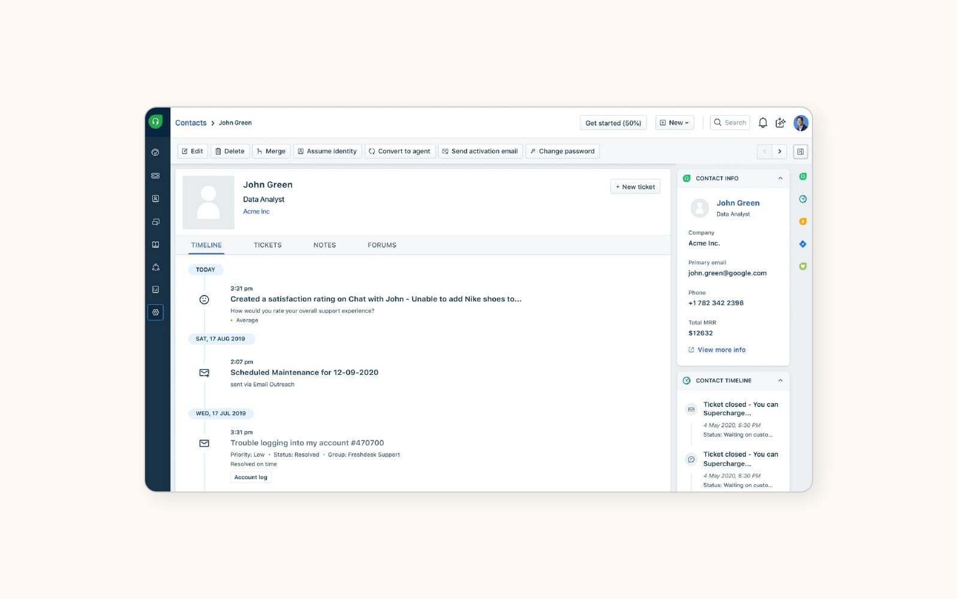Open the Contacts sidebar icon
This screenshot has height=599, width=957.
point(155,198)
